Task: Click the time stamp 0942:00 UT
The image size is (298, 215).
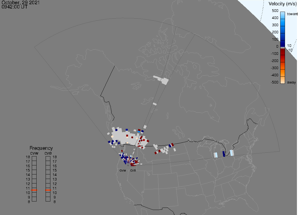Action: pyautogui.click(x=15, y=7)
